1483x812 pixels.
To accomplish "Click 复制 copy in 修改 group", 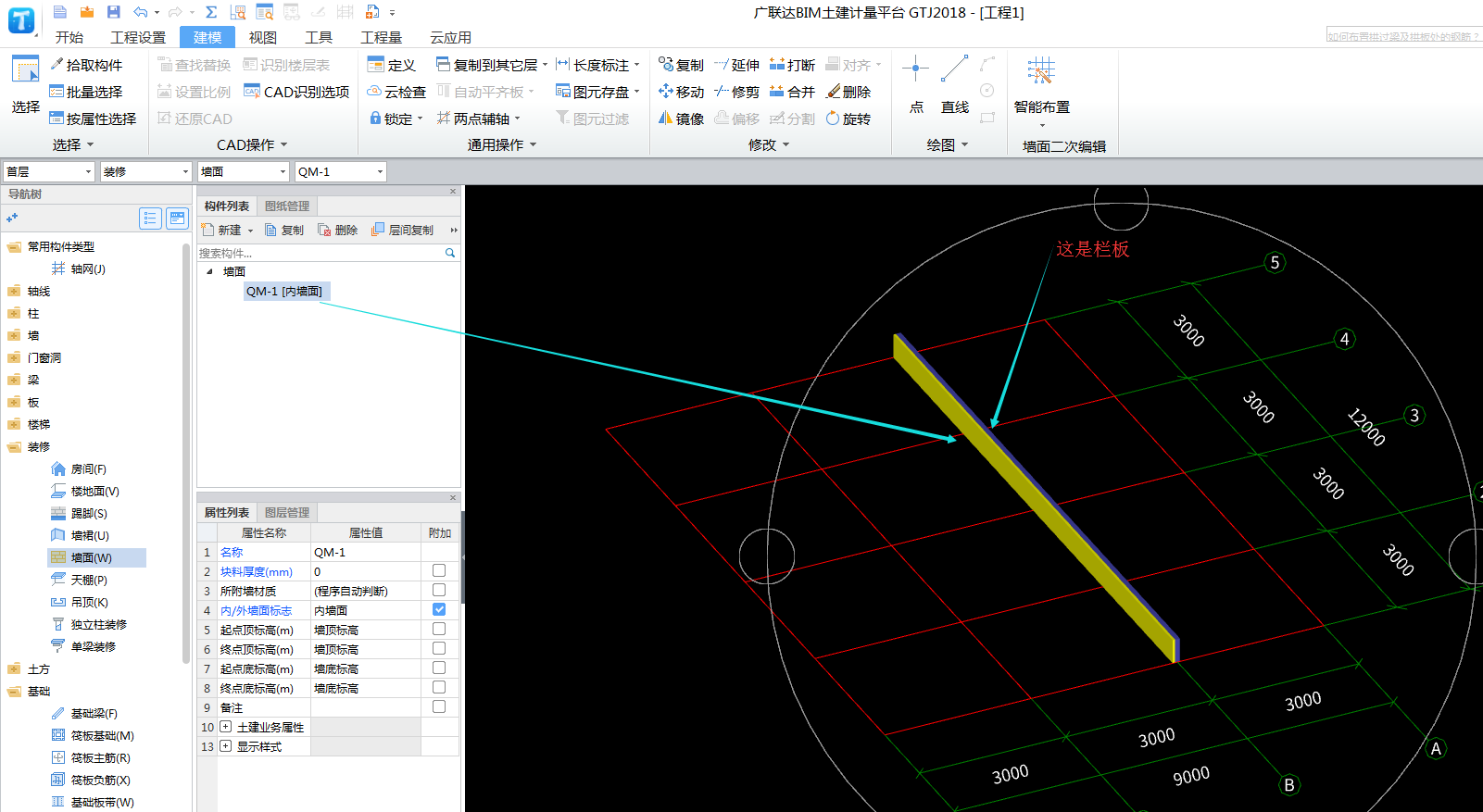I will coord(681,65).
